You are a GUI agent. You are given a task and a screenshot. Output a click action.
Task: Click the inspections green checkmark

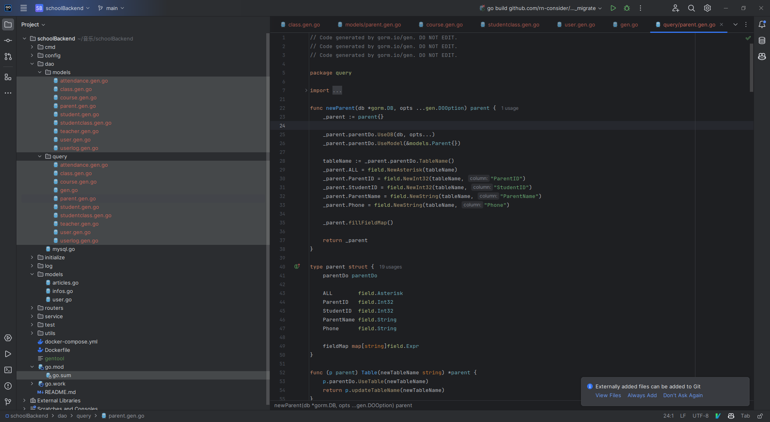[x=748, y=38]
